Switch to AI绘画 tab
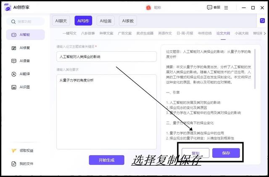This screenshot has width=269, height=177. point(105,21)
